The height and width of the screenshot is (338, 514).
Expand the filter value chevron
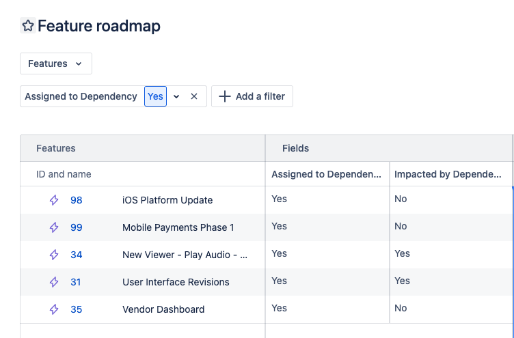[176, 96]
